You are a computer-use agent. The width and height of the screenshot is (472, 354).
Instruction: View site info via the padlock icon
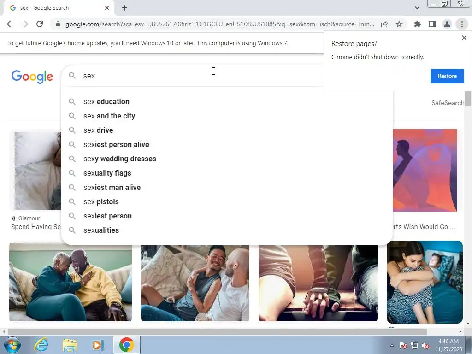(x=58, y=24)
